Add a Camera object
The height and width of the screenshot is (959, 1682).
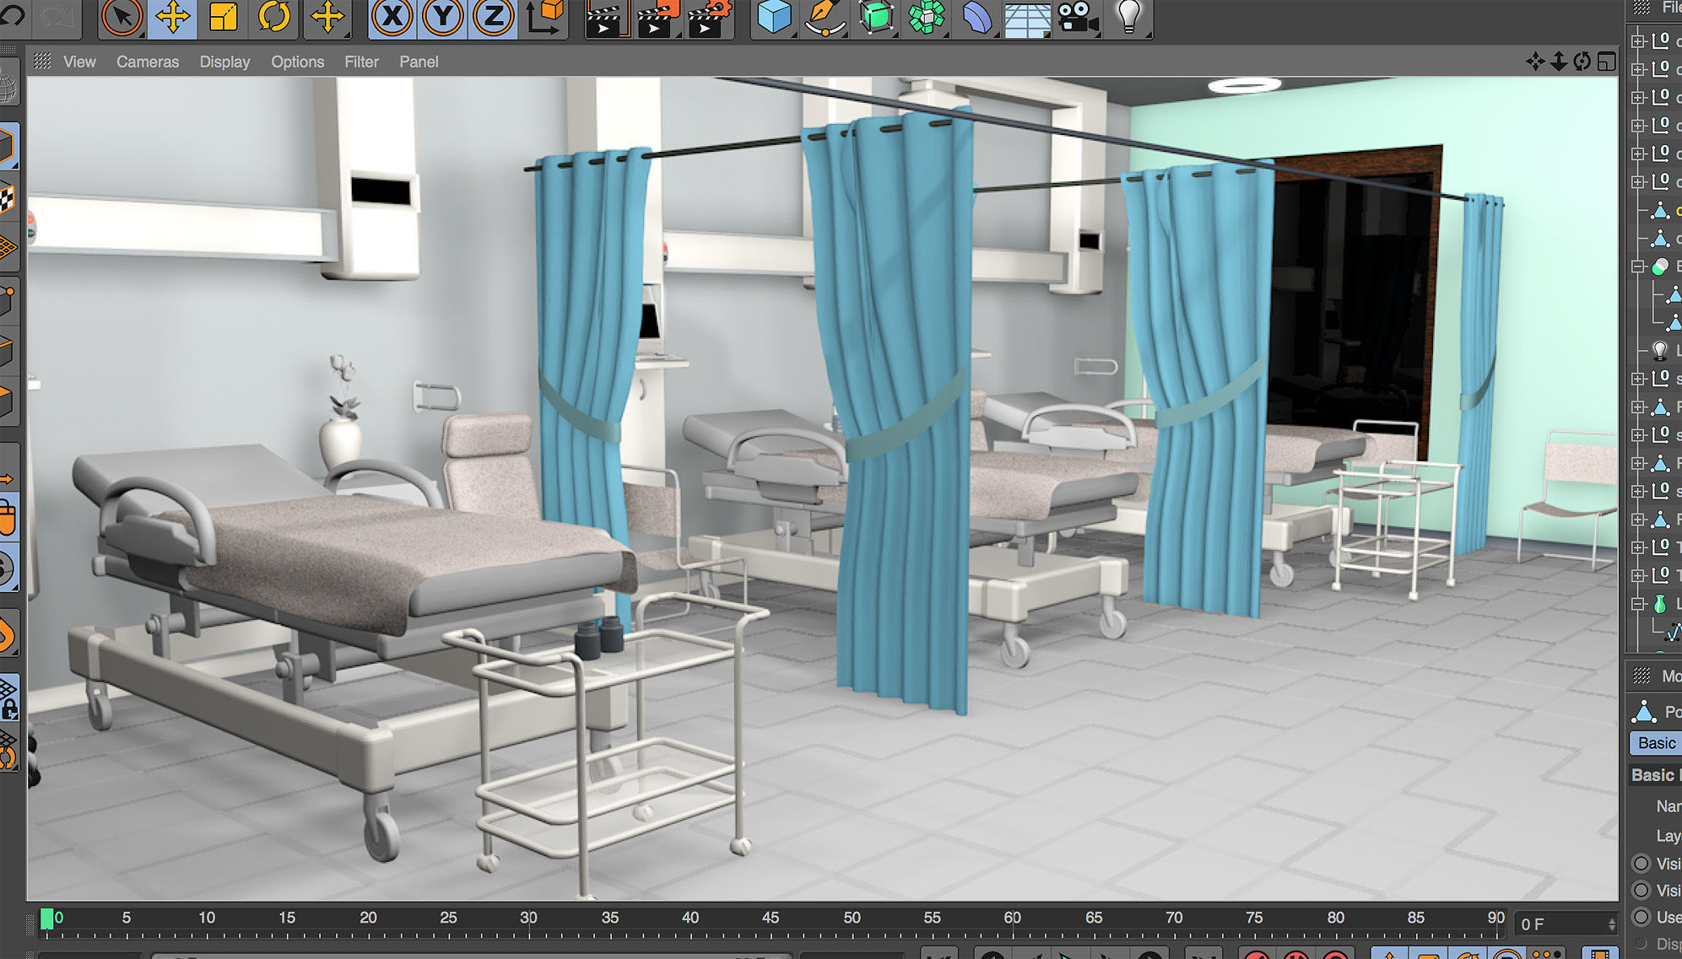[1077, 17]
